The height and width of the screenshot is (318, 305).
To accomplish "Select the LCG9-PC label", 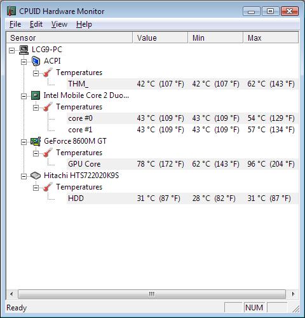I will [47, 50].
